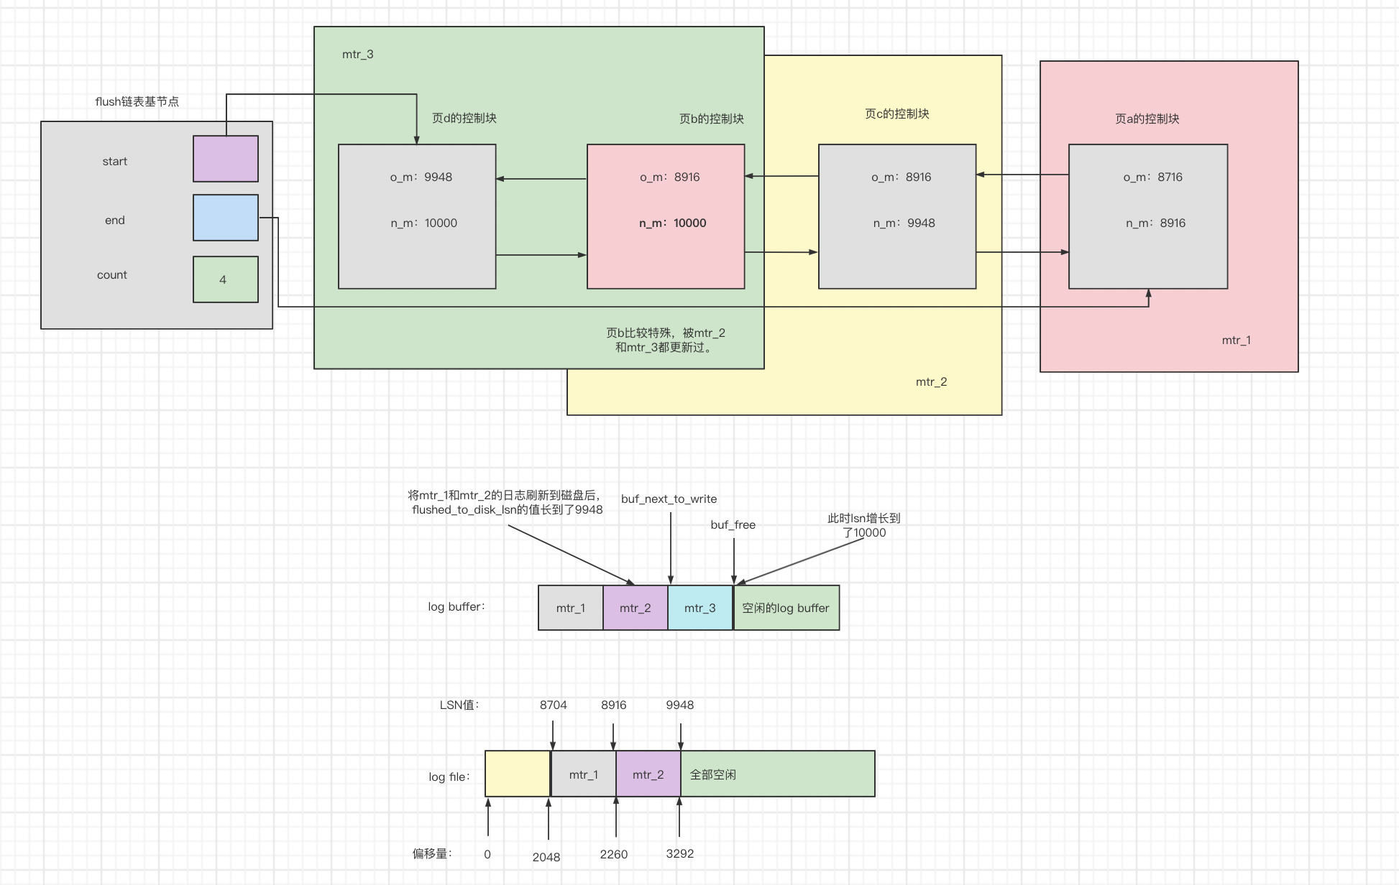
Task: Click the buf_free label text
Action: click(x=733, y=524)
